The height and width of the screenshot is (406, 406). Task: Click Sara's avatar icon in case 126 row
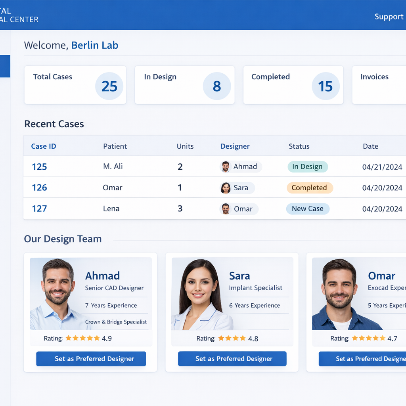[226, 188]
